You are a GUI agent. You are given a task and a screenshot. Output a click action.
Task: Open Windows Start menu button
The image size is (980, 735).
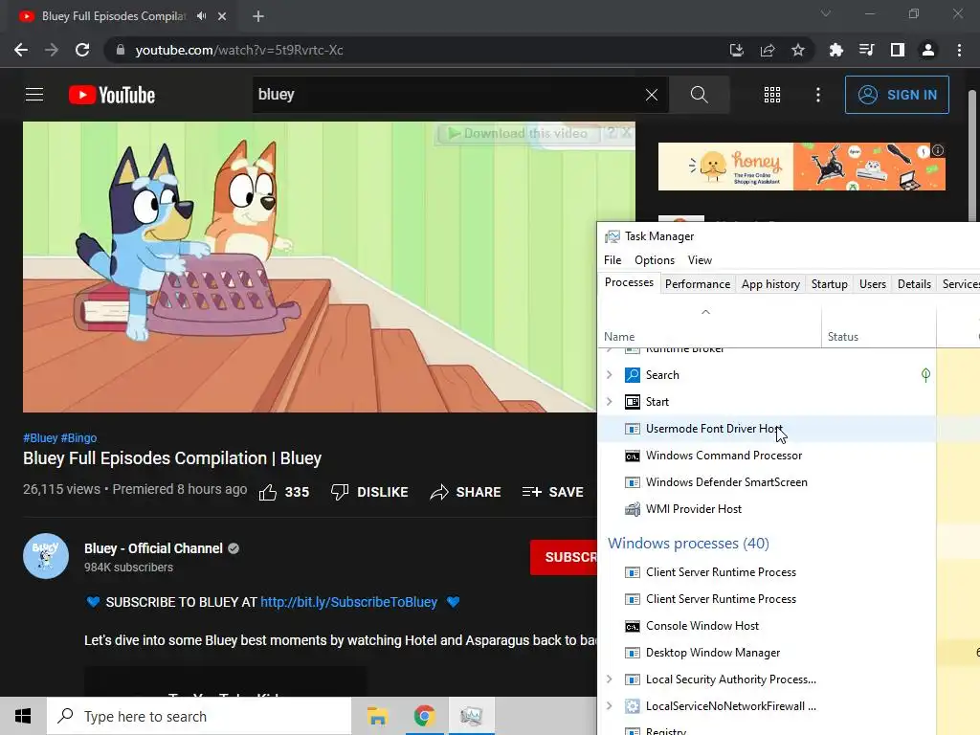[x=23, y=716]
